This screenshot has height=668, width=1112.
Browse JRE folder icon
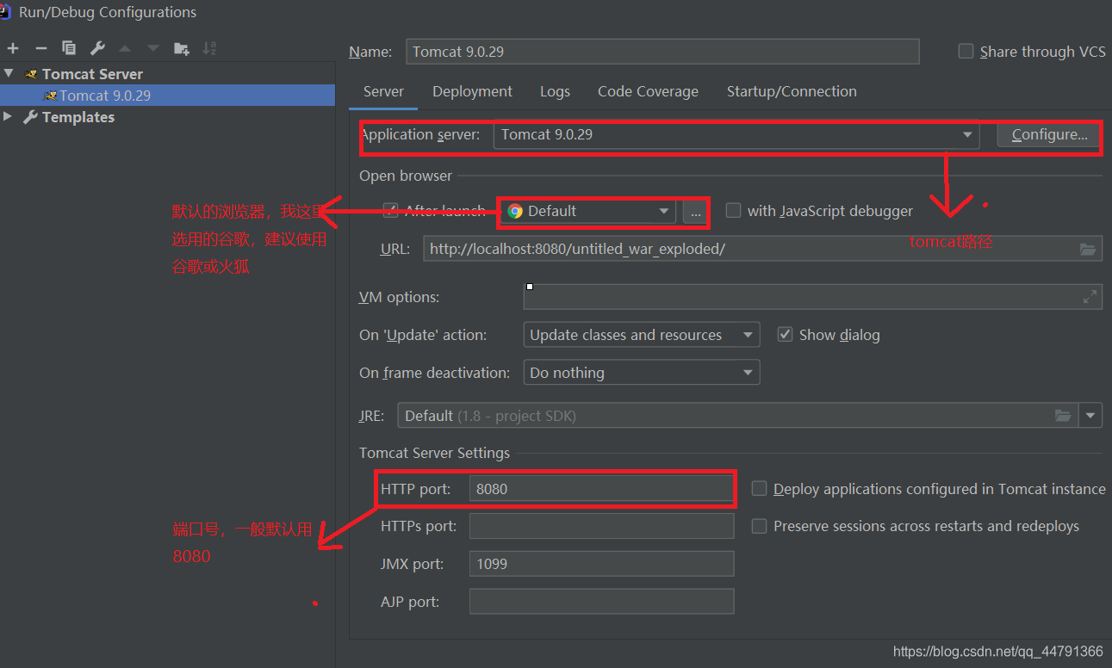click(x=1064, y=416)
